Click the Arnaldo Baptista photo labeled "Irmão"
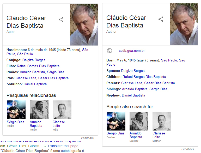The height and width of the screenshot is (153, 201). (x=39, y=110)
